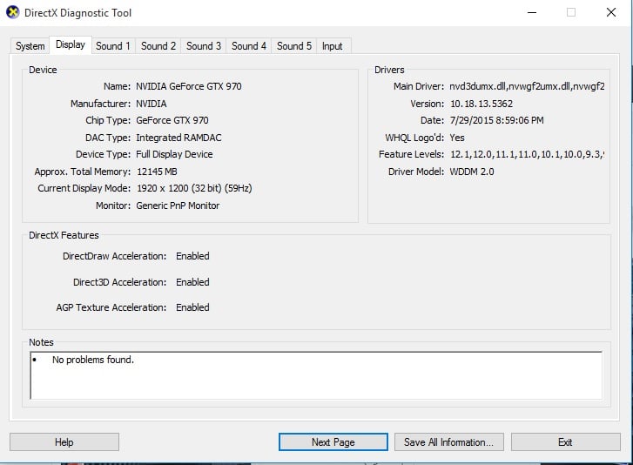Click display mode '1920 x 1200 (32 bit) (59Hz)'

pyautogui.click(x=194, y=188)
